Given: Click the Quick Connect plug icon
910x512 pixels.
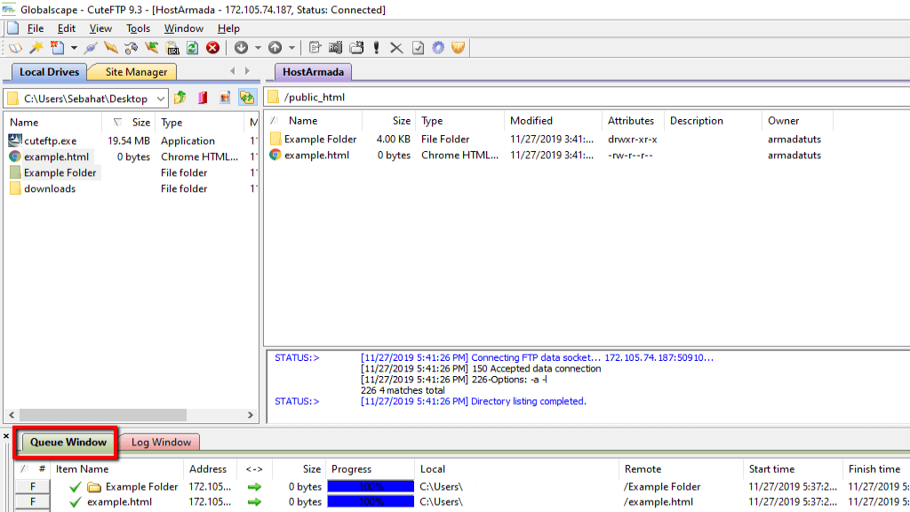Looking at the screenshot, I should (91, 48).
